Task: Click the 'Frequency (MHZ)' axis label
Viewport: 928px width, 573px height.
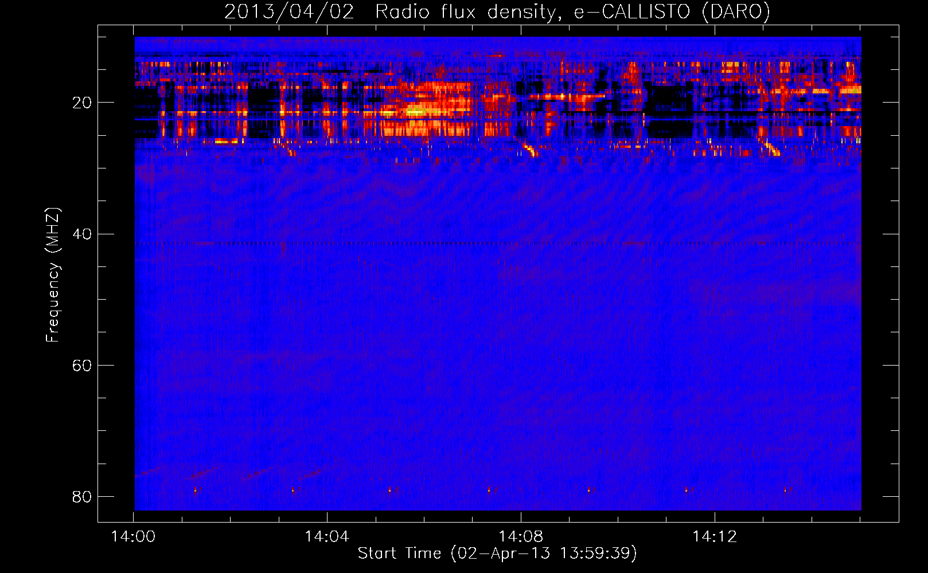Action: point(53,275)
